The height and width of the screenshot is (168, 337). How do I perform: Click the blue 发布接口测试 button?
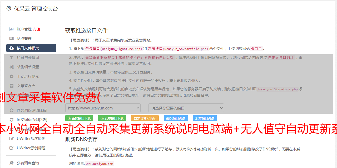pyautogui.click(x=205, y=118)
